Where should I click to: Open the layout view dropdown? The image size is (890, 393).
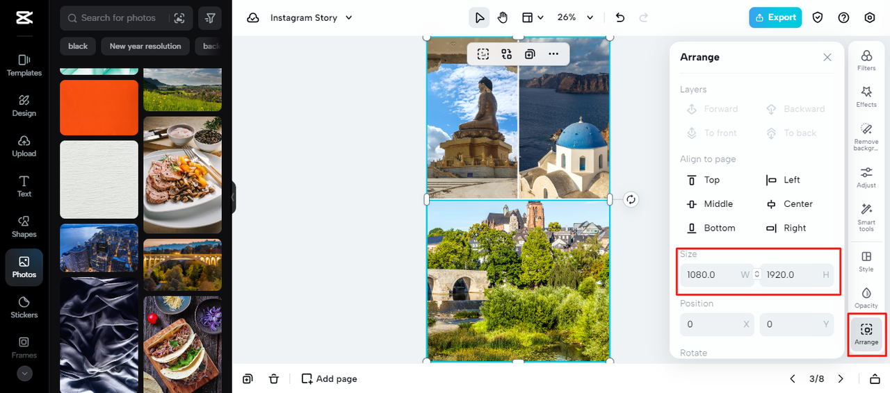point(533,18)
